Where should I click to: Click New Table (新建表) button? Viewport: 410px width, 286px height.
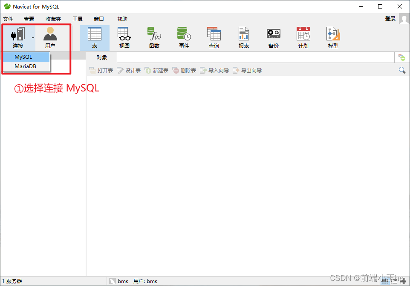point(156,70)
